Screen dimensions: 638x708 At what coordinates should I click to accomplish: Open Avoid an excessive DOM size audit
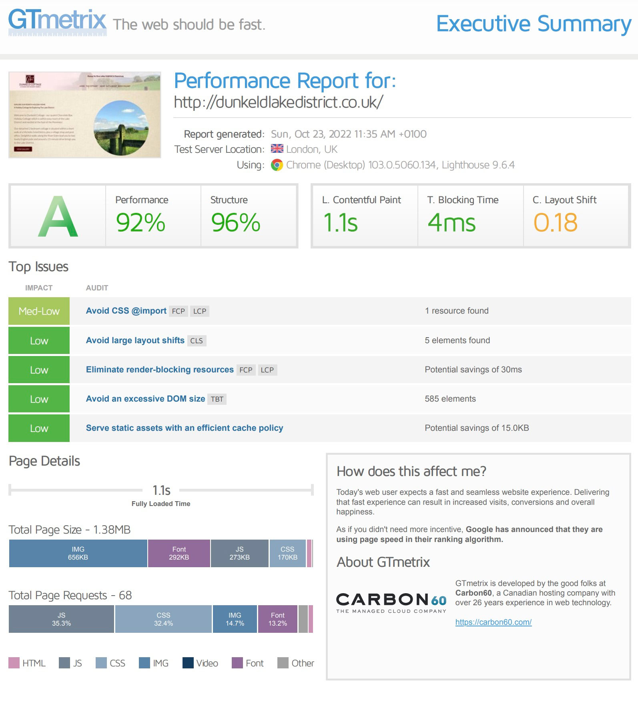(x=145, y=399)
